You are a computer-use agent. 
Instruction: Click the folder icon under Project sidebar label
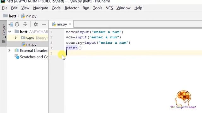point(4,41)
